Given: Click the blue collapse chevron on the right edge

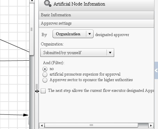Looking at the screenshot, I should 156,70.
